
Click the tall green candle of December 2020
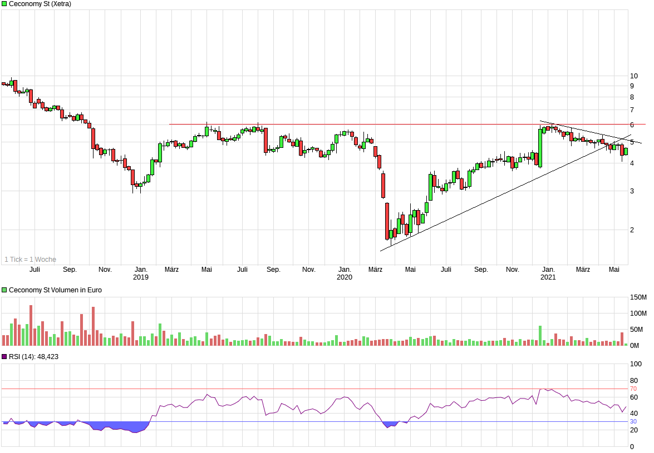[540, 147]
